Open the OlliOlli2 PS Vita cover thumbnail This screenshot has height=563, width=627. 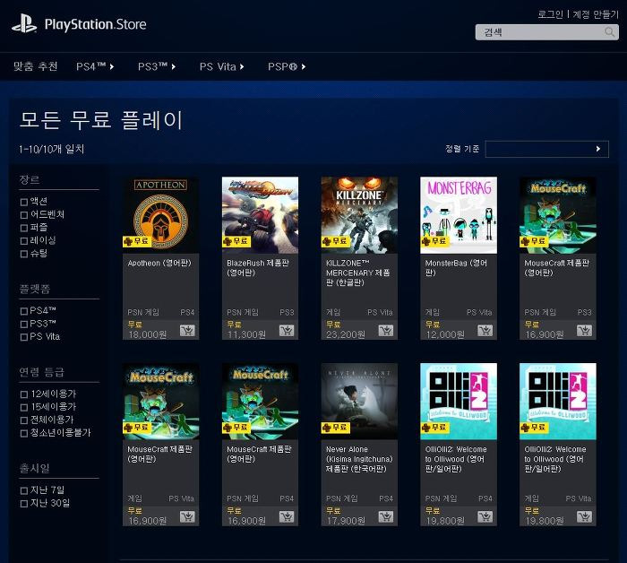click(558, 402)
